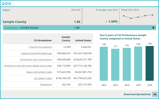The width and height of the screenshot is (159, 99).
Task: Open the Population breakdown link
Action: pyautogui.click(x=46, y=84)
